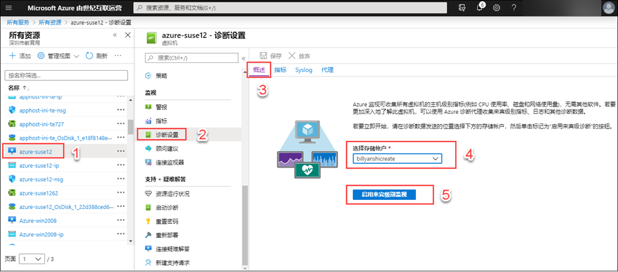Screen dimensions: 618x272
Task: Go to 所有服务 breadcrumb
Action: 18,23
